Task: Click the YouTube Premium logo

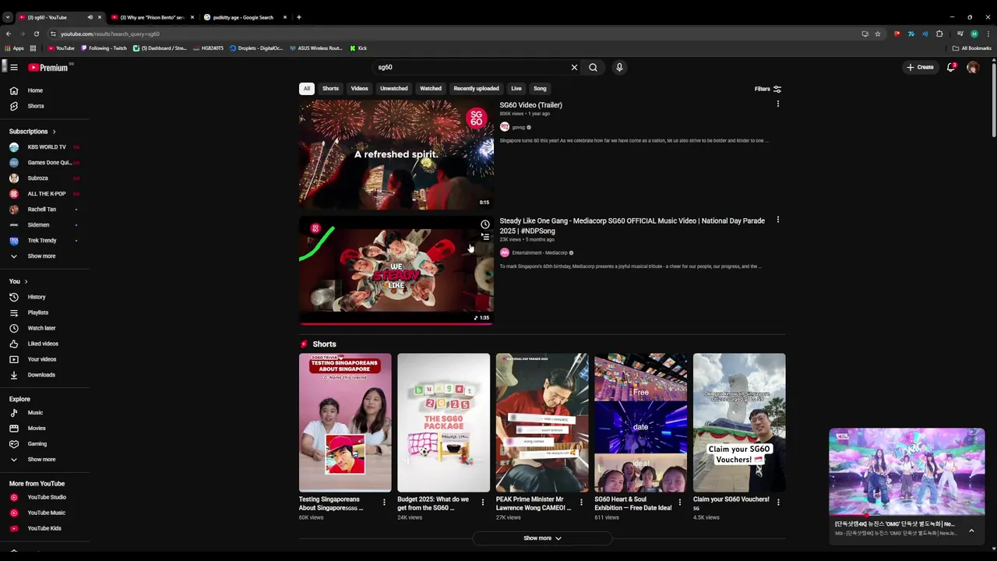Action: pos(48,67)
